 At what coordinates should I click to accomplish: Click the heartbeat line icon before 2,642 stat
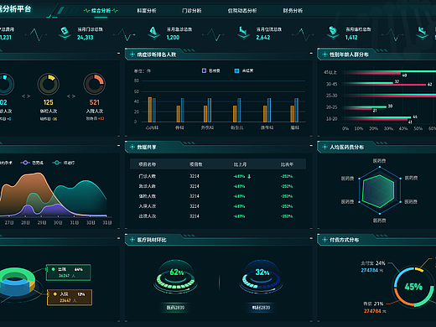click(214, 34)
